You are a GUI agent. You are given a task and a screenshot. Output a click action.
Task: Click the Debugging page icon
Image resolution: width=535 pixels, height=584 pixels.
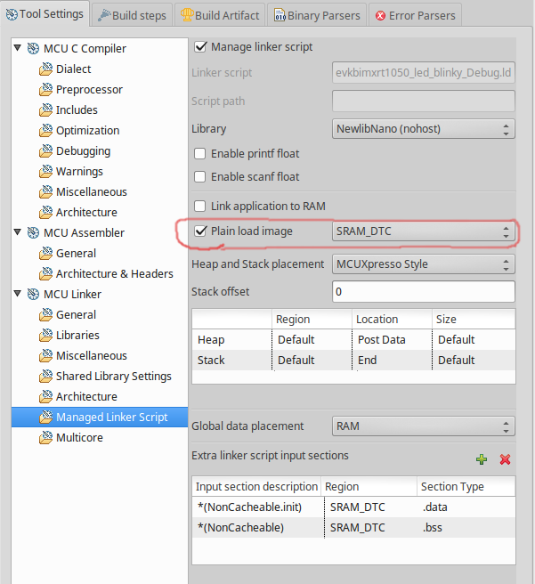(x=45, y=150)
